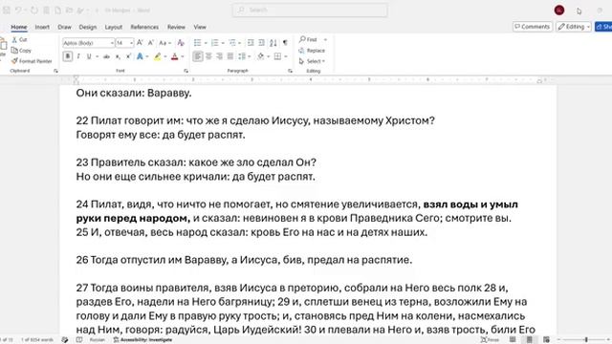The image size is (612, 344).
Task: Apply Borders to paragraph
Action: [277, 56]
